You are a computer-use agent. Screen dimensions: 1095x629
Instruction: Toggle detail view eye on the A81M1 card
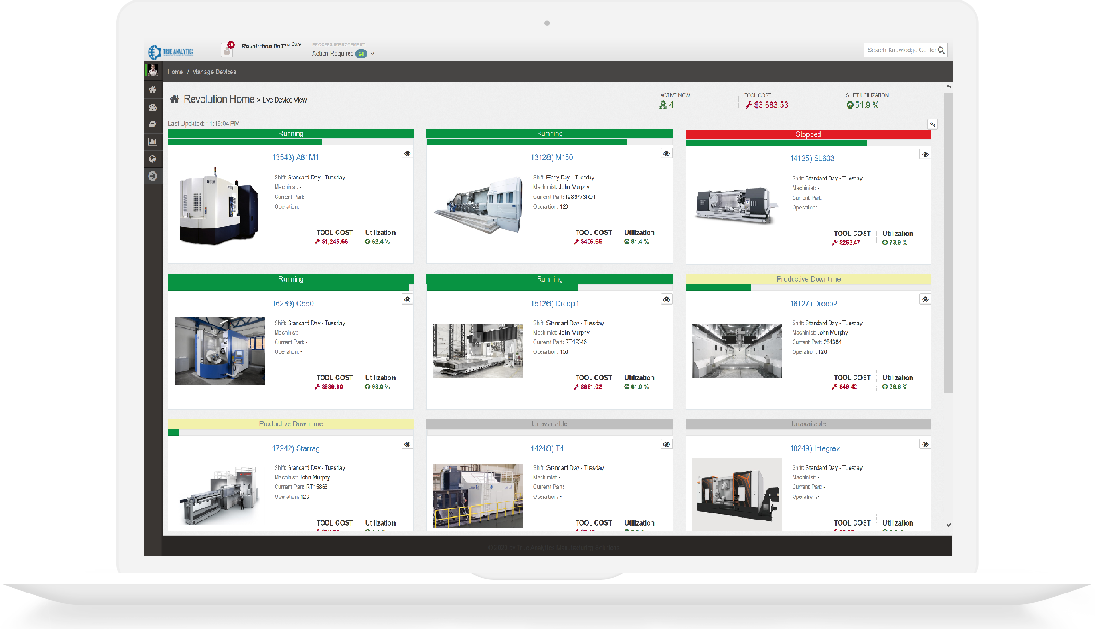tap(407, 153)
